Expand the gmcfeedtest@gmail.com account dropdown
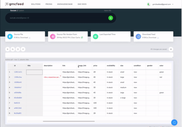The height and width of the screenshot is (127, 182). pyautogui.click(x=163, y=4)
